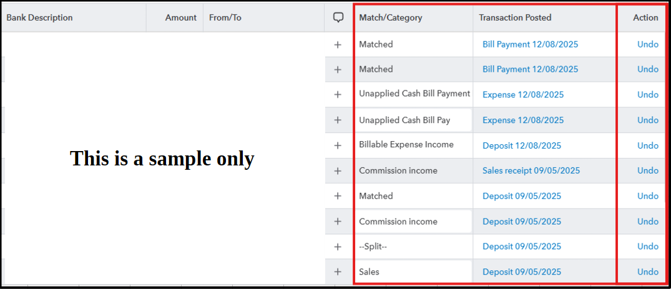The width and height of the screenshot is (671, 289).
Task: Click plus icon on the --Split-- row
Action: coord(338,247)
